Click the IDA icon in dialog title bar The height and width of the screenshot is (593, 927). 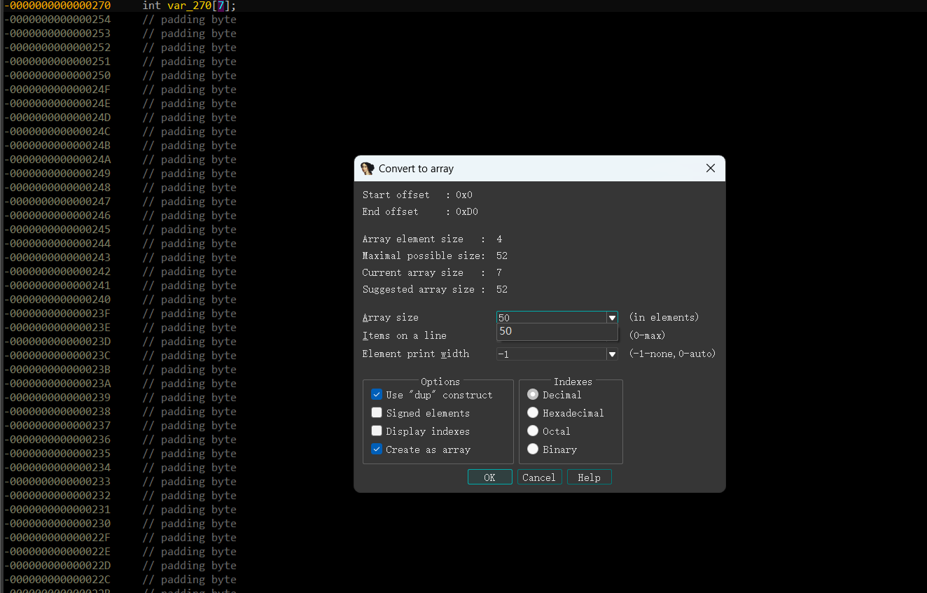click(x=367, y=169)
